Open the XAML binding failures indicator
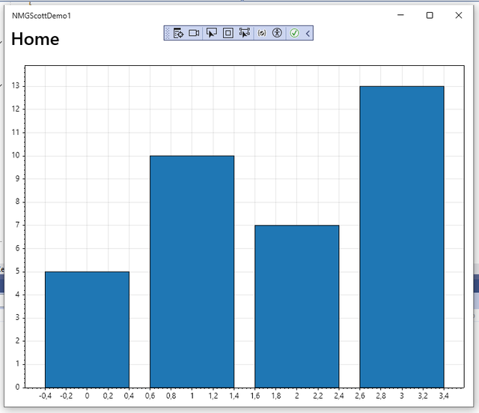Screen dimensions: 479x413 tap(262, 33)
